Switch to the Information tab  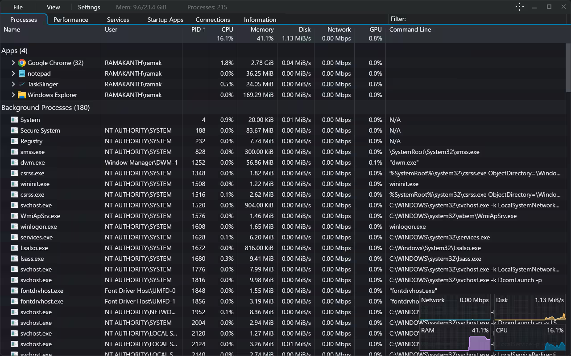coord(260,20)
